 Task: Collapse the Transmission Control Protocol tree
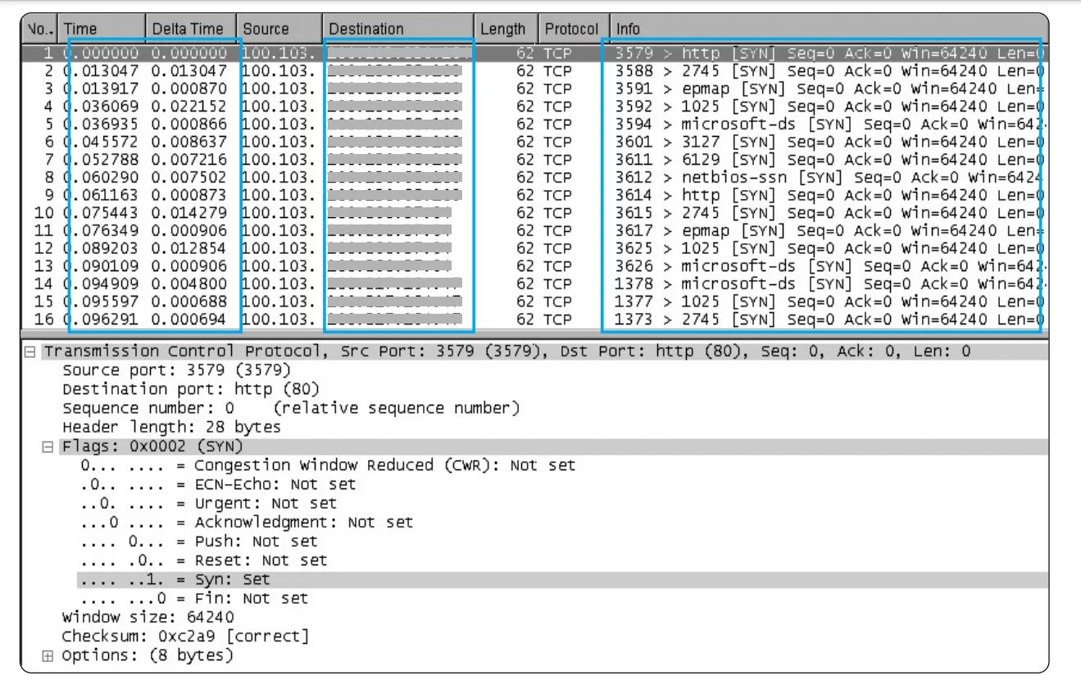(30, 351)
